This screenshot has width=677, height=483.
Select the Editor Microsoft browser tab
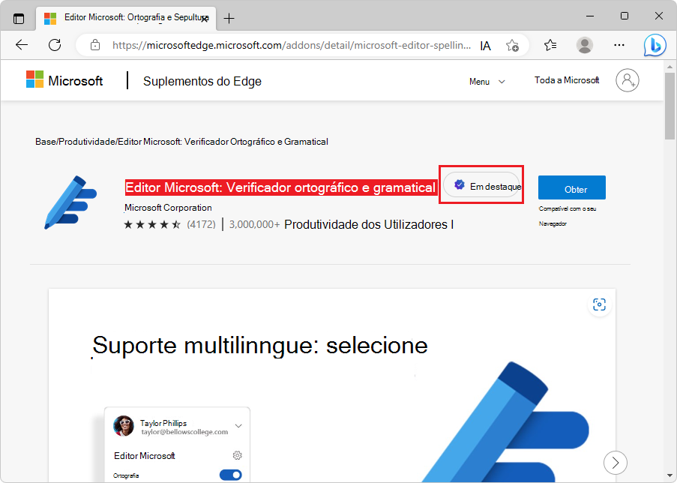tap(126, 18)
